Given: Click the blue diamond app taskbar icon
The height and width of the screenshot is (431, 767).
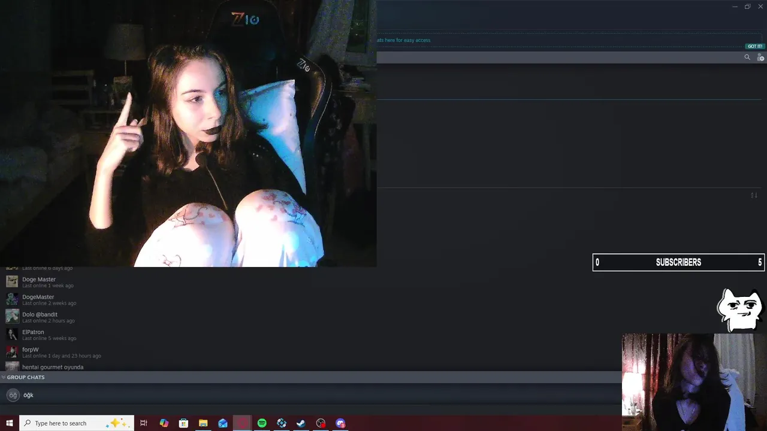Looking at the screenshot, I should [282, 423].
